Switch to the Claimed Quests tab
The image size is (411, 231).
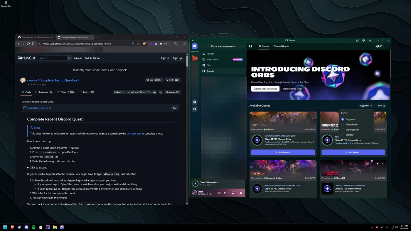[x=281, y=46]
